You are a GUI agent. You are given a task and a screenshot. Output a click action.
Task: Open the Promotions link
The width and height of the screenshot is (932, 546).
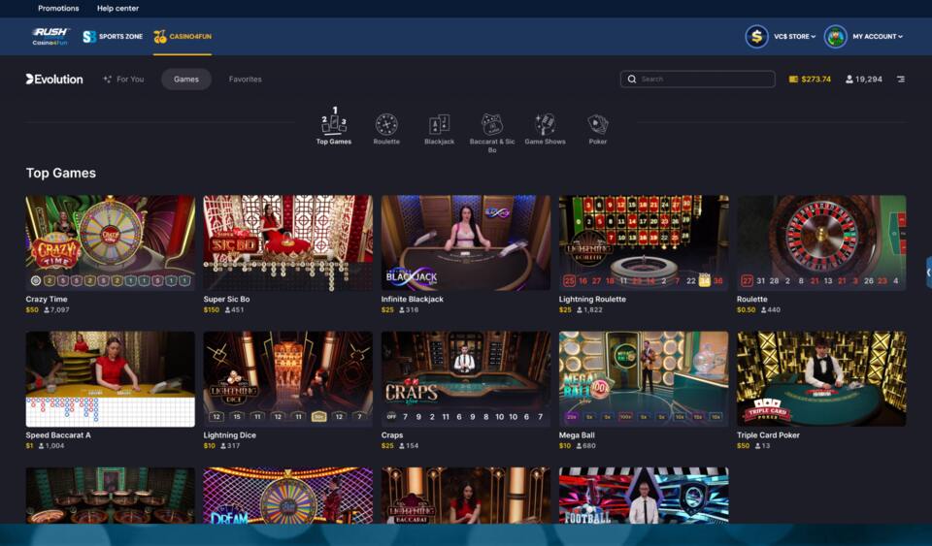point(58,9)
